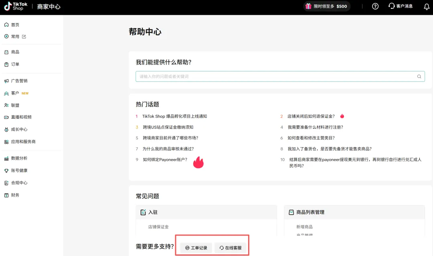Click the gift box reward icon
This screenshot has height=256, width=433.
[x=308, y=6]
